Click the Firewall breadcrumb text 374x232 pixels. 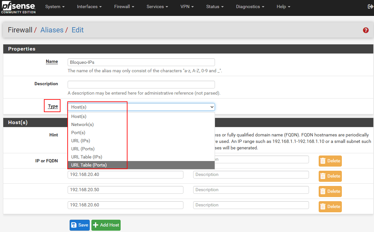click(x=20, y=30)
